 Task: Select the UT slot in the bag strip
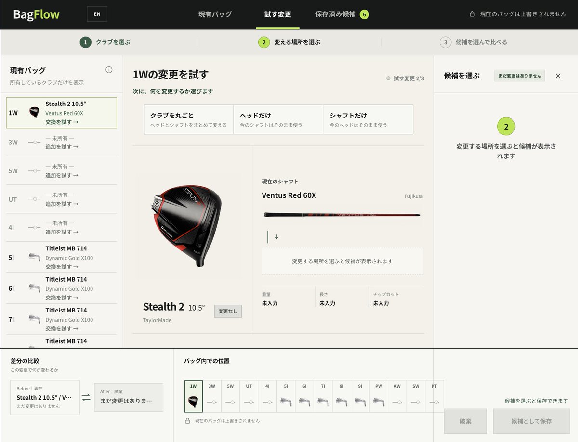click(249, 396)
